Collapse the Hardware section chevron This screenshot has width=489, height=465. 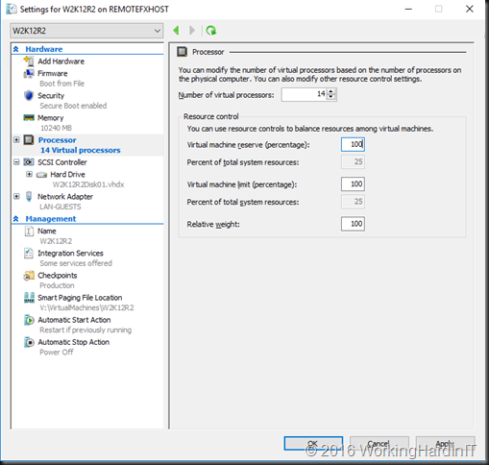point(16,49)
